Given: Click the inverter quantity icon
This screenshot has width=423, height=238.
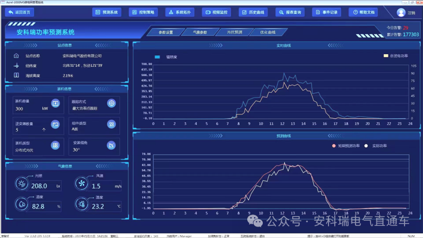Looking at the screenshot, I should coord(55,124).
